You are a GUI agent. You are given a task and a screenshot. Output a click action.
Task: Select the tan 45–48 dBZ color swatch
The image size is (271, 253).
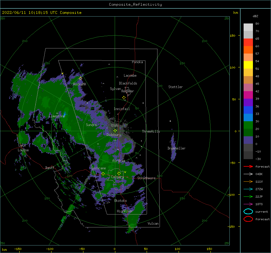click(248, 80)
